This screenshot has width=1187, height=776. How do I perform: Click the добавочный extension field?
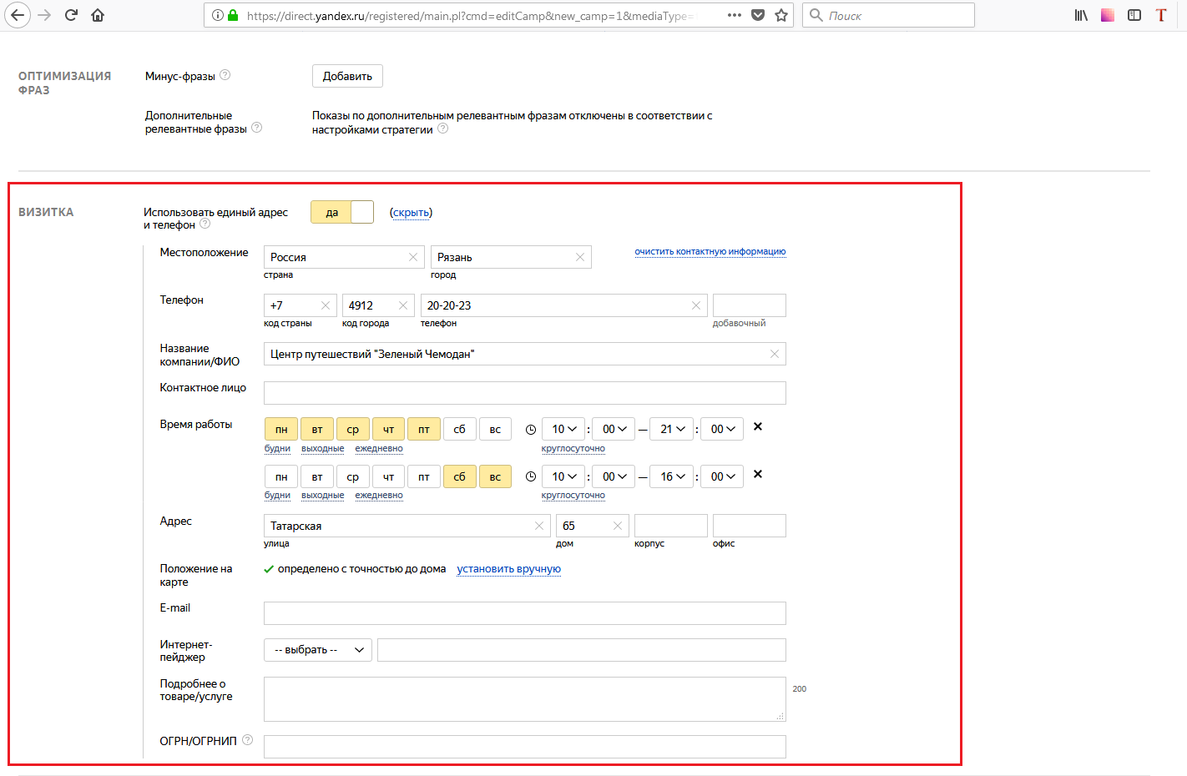pos(750,305)
